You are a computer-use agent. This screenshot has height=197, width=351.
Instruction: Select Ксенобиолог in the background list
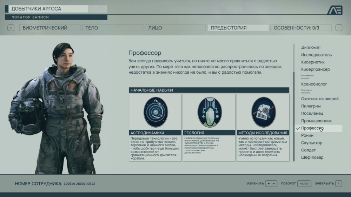[x=314, y=84]
